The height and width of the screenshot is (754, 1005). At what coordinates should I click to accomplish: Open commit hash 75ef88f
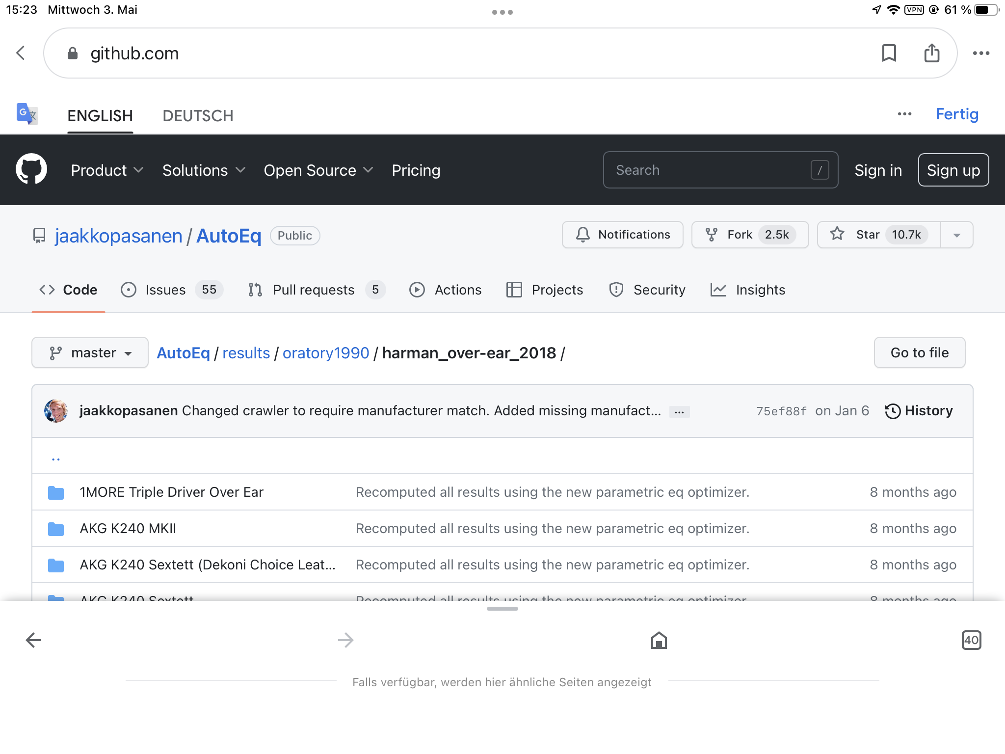click(781, 411)
